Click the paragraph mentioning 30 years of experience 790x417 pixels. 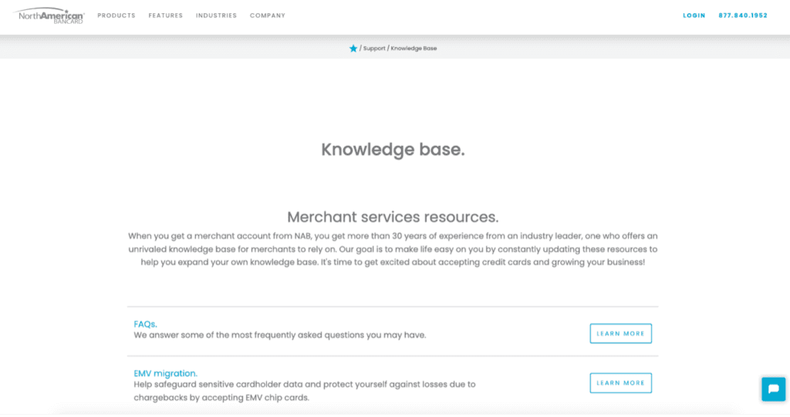click(393, 249)
